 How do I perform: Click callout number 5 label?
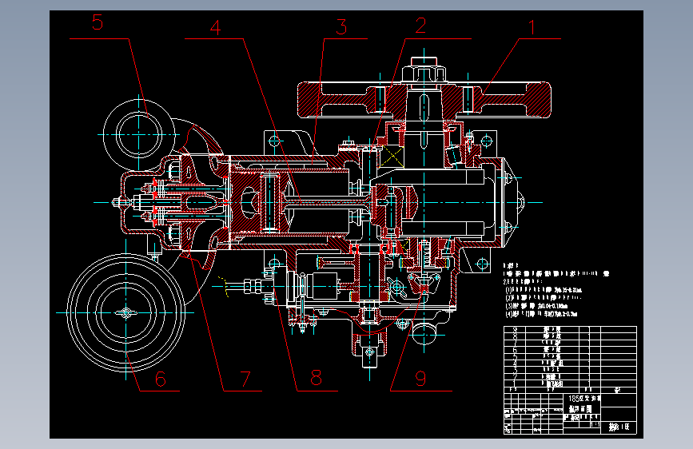[x=98, y=22]
